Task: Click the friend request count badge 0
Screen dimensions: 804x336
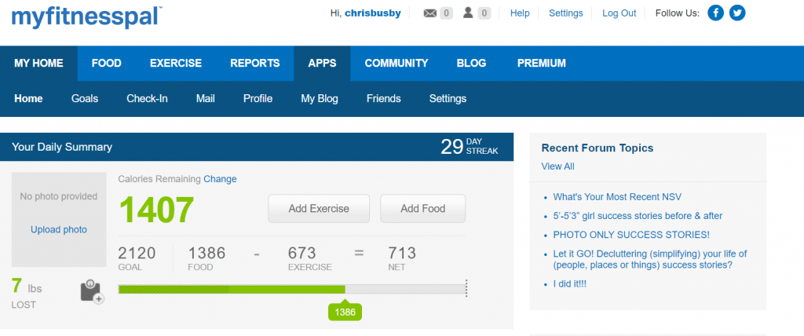Action: 484,13
